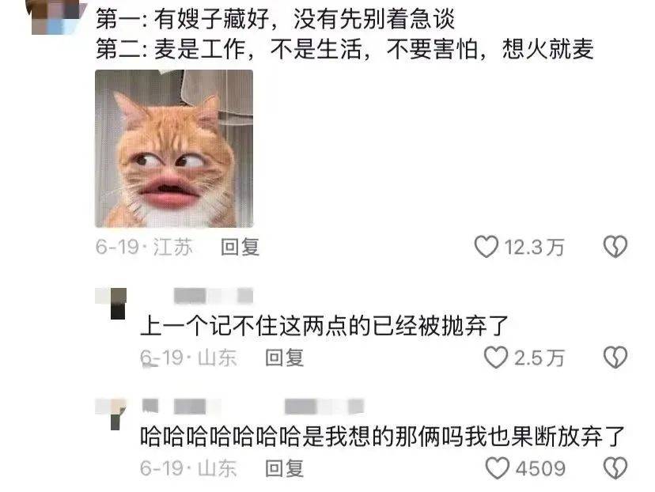
Task: Select the comment text 第一: 有嫂子藏好
Action: 182,19
